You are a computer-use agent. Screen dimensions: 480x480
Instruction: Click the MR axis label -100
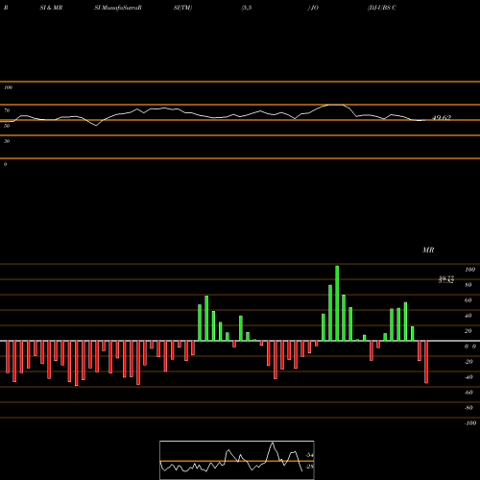[470, 423]
